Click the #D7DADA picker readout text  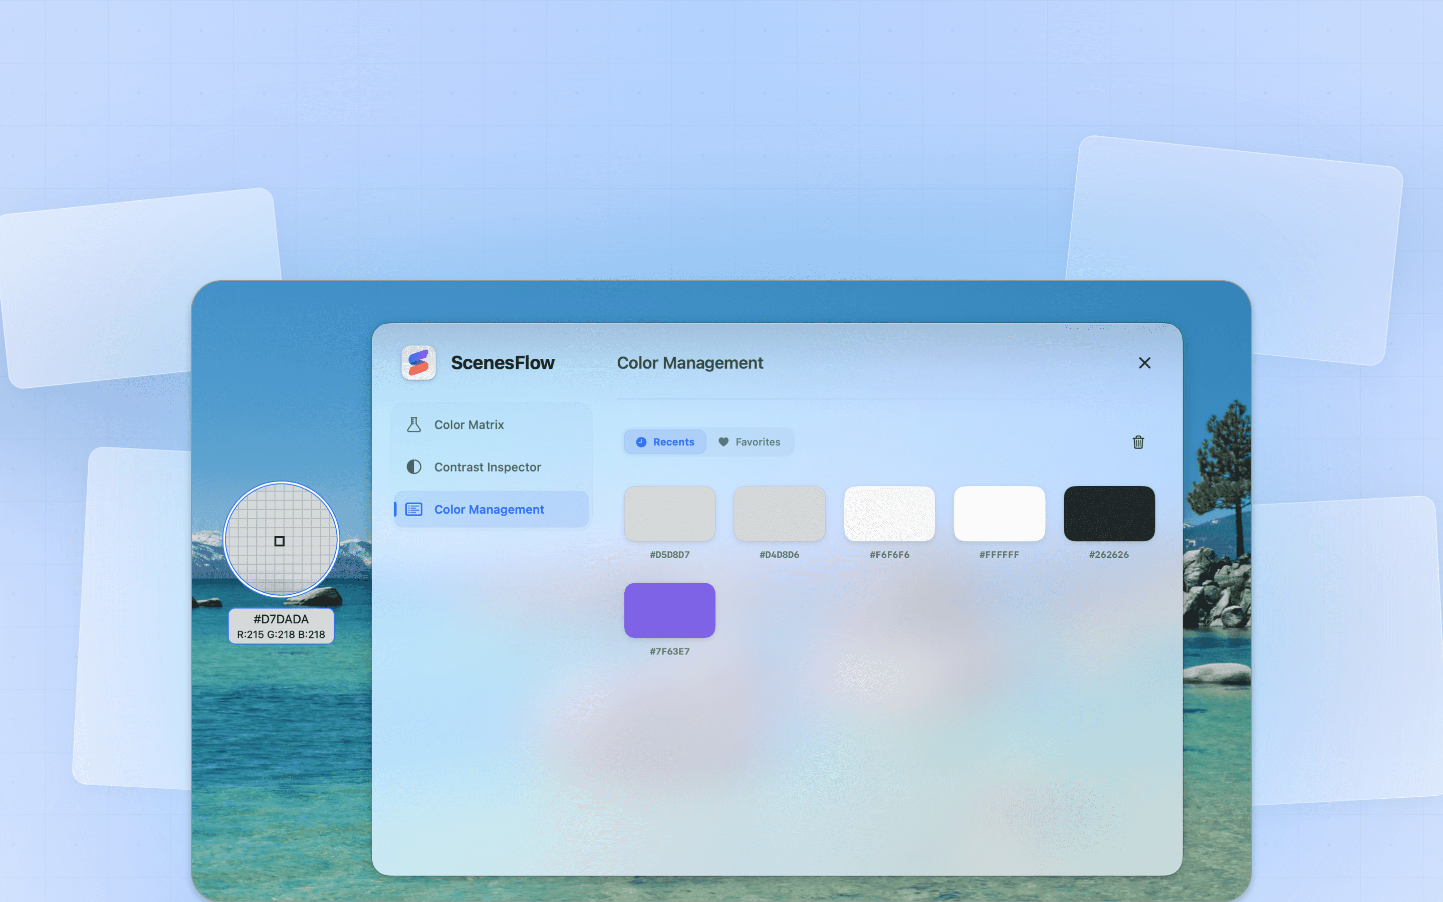pos(281,619)
